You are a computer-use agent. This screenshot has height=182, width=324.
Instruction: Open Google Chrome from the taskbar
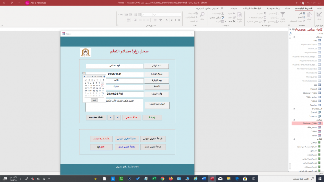(x=162, y=179)
